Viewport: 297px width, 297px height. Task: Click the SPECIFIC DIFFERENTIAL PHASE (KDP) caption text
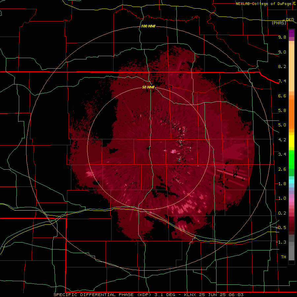pos(103,295)
